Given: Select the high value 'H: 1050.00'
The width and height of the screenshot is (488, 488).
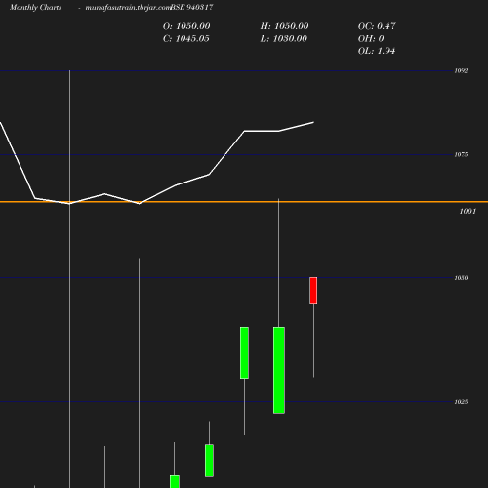Looking at the screenshot, I should [x=284, y=26].
